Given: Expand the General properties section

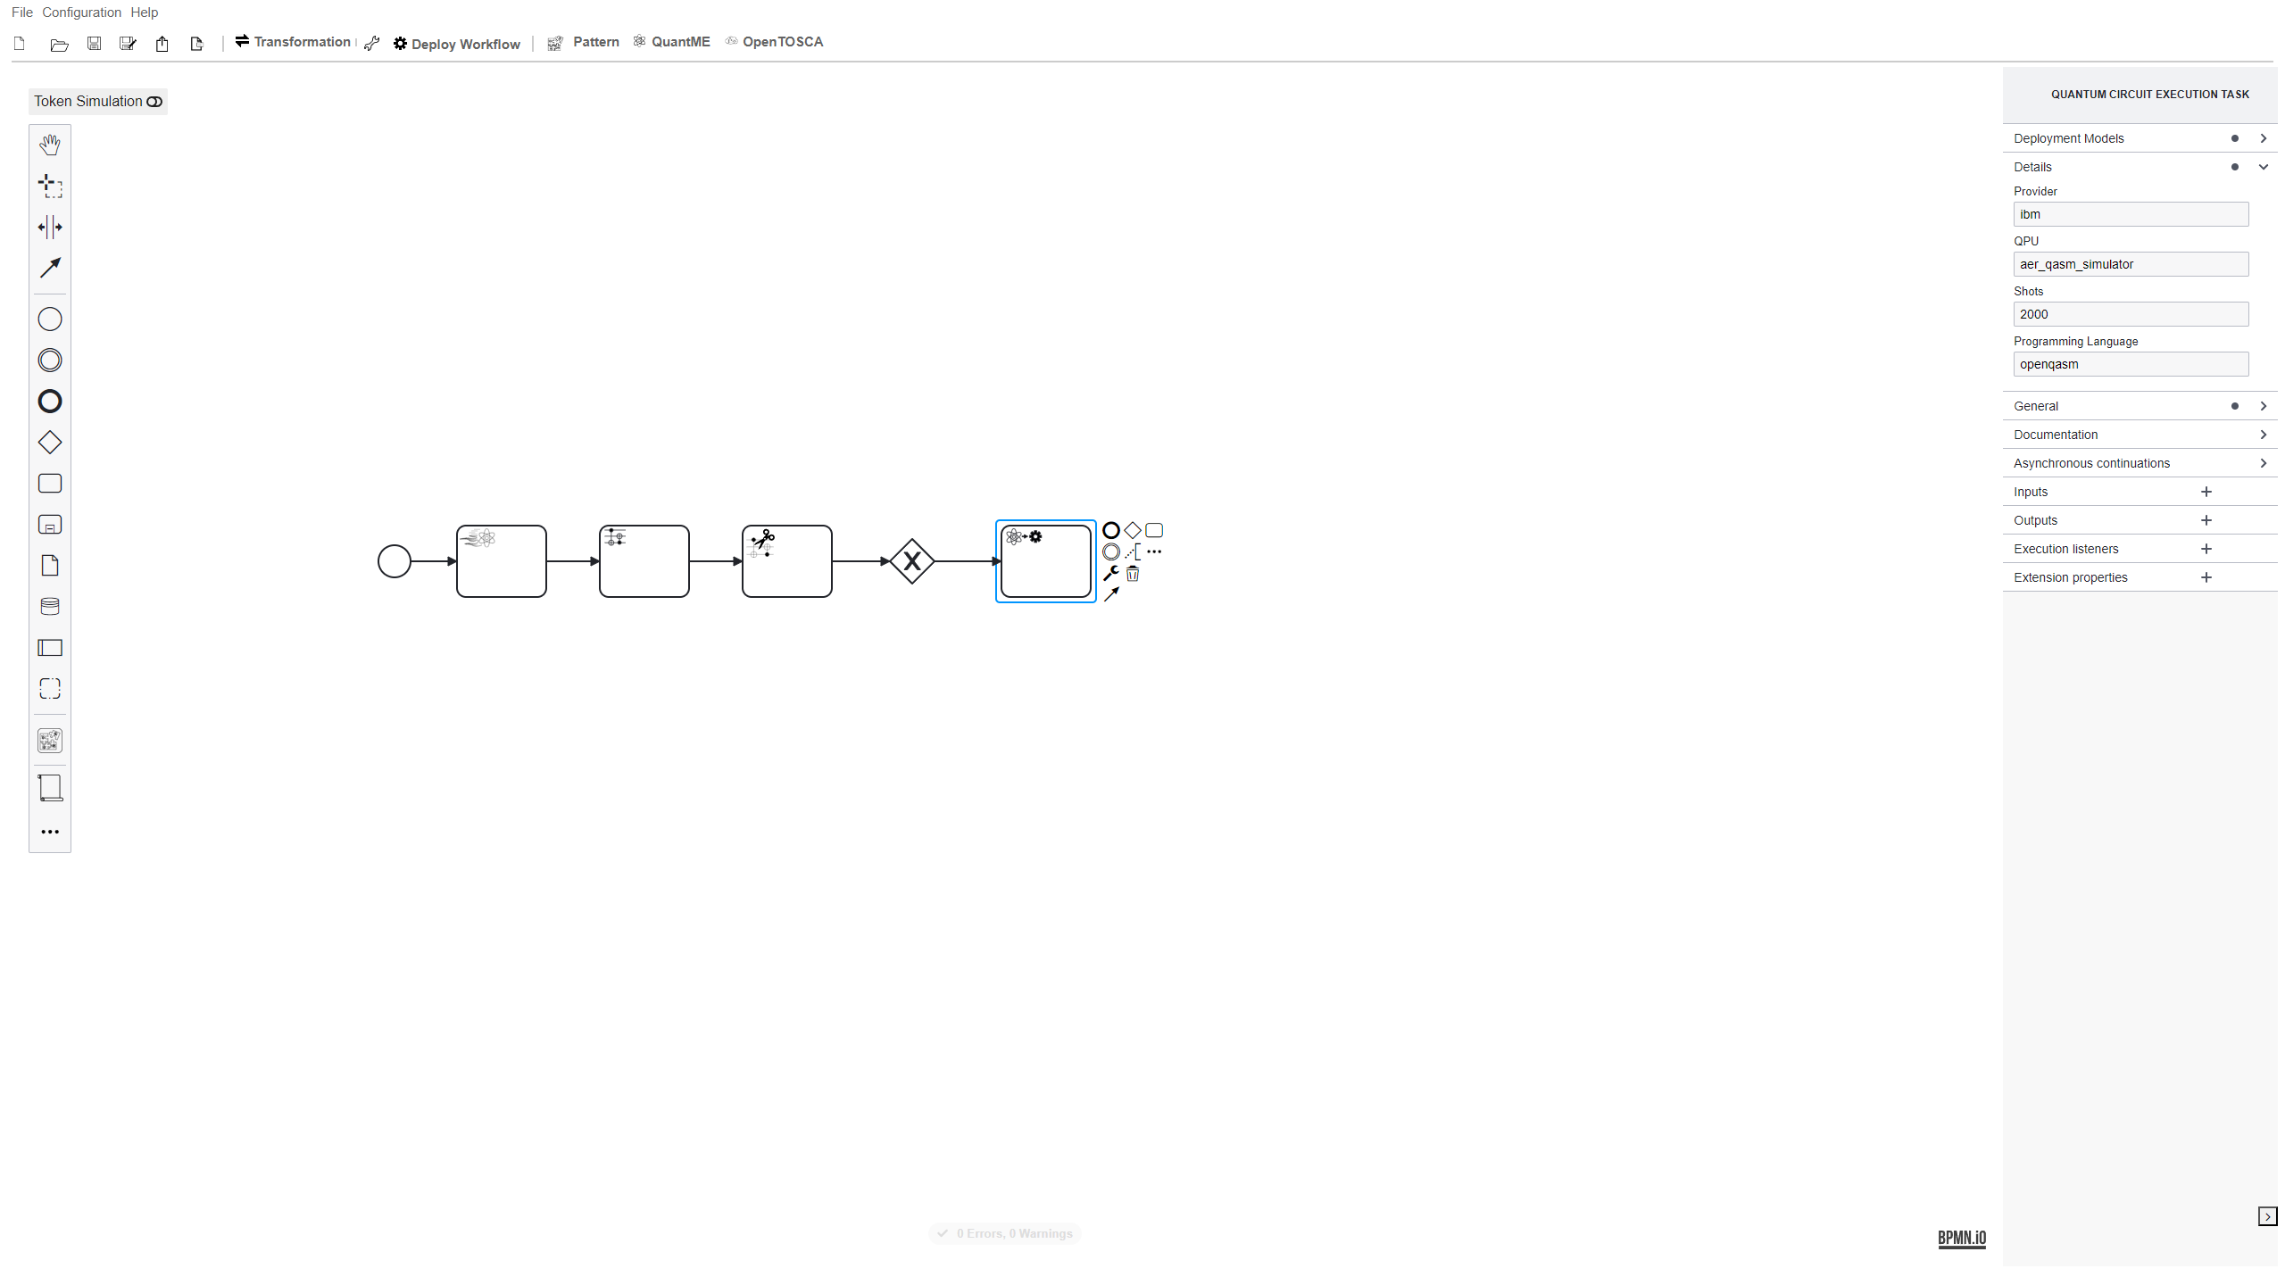Looking at the screenshot, I should (x=2266, y=405).
